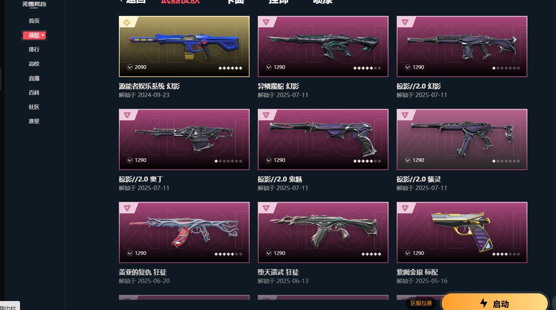556x310 pixels.
Task: Click the VP currency icon on 盖亚的复仇 狂徒 card
Action: (130, 253)
